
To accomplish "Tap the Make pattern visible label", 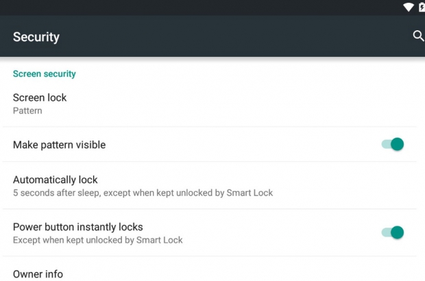I will [60, 145].
